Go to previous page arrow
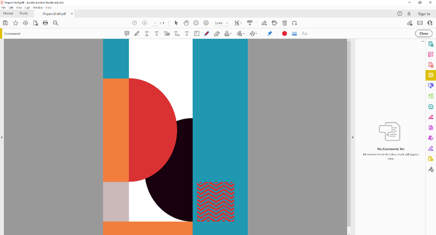Image resolution: width=436 pixels, height=235 pixels. (x=135, y=23)
